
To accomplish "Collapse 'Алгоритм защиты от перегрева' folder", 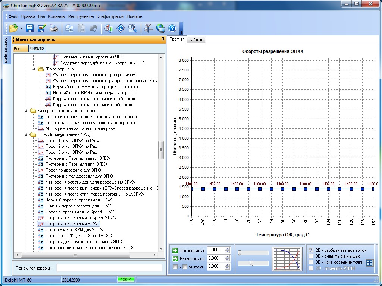I will coord(26,111).
